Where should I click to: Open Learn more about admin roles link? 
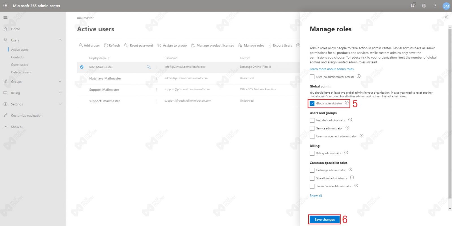[x=332, y=69]
